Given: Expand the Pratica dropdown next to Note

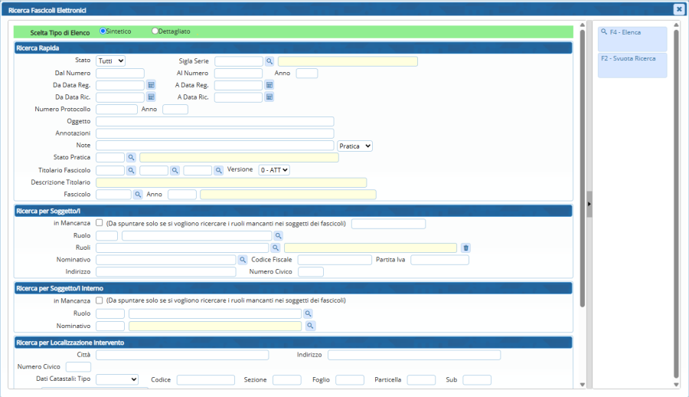Looking at the screenshot, I should click(x=354, y=146).
